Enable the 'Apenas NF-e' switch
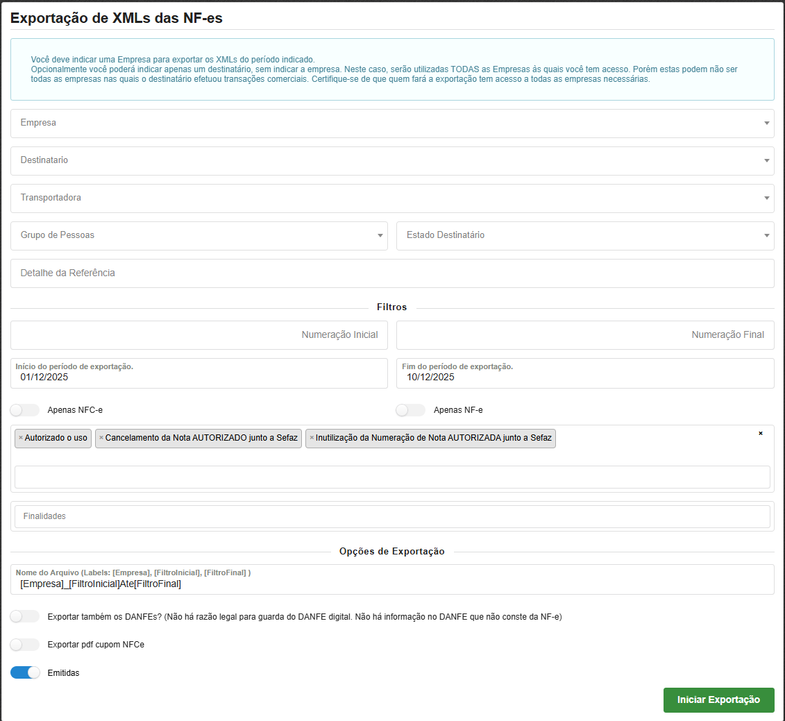 point(410,410)
